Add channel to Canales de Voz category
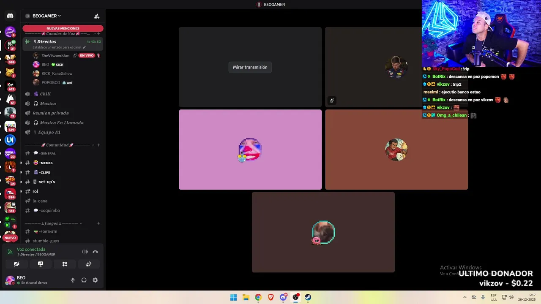 point(98,33)
